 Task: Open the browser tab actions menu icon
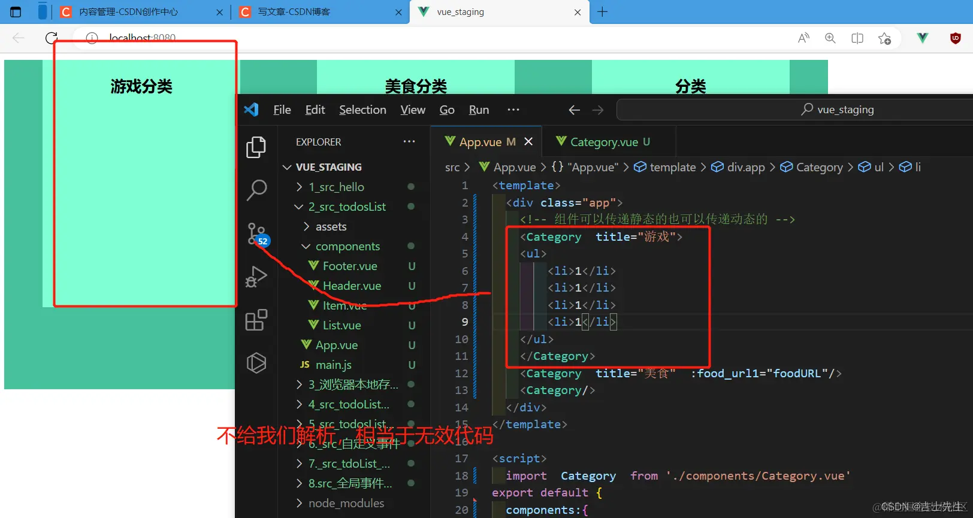(16, 12)
